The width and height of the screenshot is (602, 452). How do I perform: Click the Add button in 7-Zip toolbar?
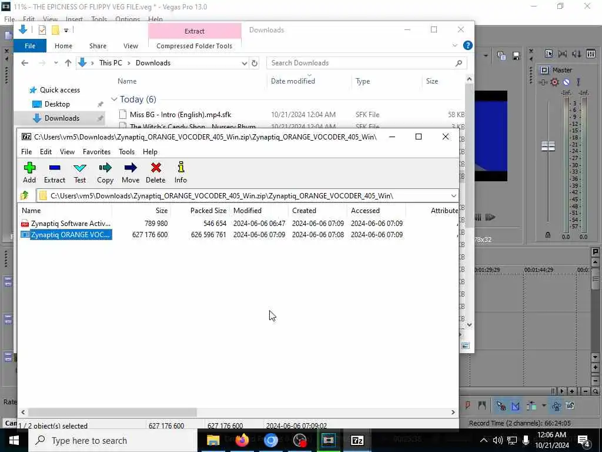[x=29, y=172]
